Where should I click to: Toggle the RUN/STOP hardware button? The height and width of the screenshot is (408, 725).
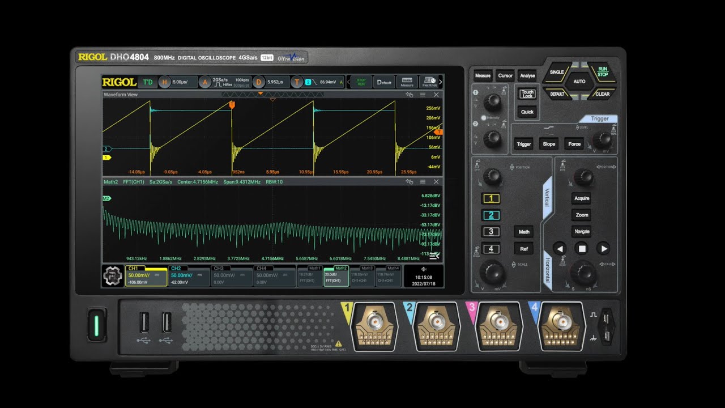[x=603, y=72]
